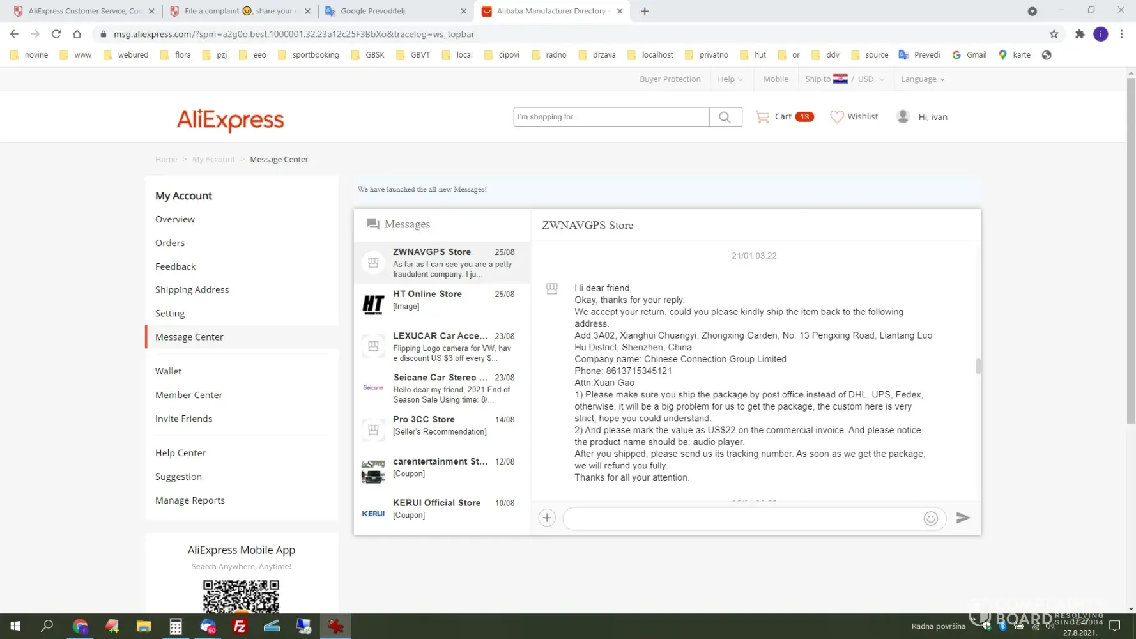This screenshot has width=1136, height=639.
Task: Click the chat message input field
Action: [741, 519]
